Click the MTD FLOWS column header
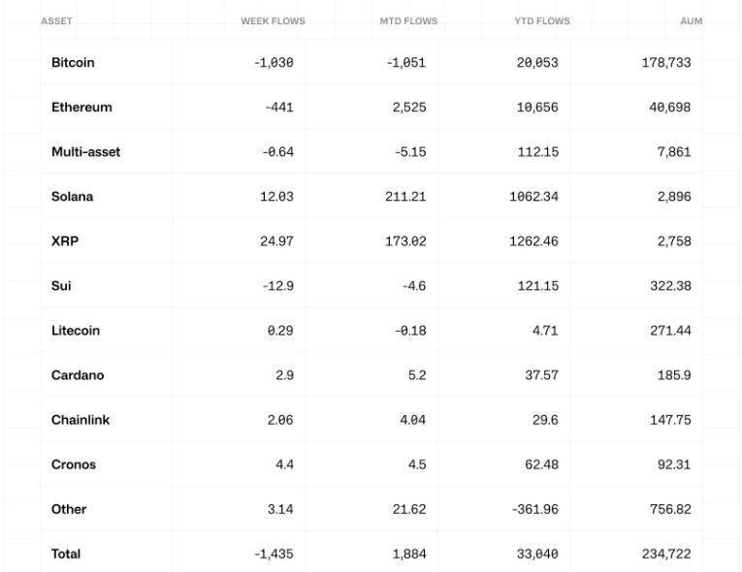Image resolution: width=742 pixels, height=572 pixels. (x=408, y=20)
